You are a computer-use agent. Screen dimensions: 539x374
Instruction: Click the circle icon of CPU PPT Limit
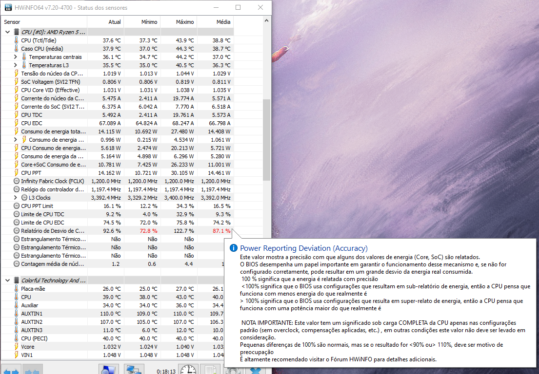(16, 206)
